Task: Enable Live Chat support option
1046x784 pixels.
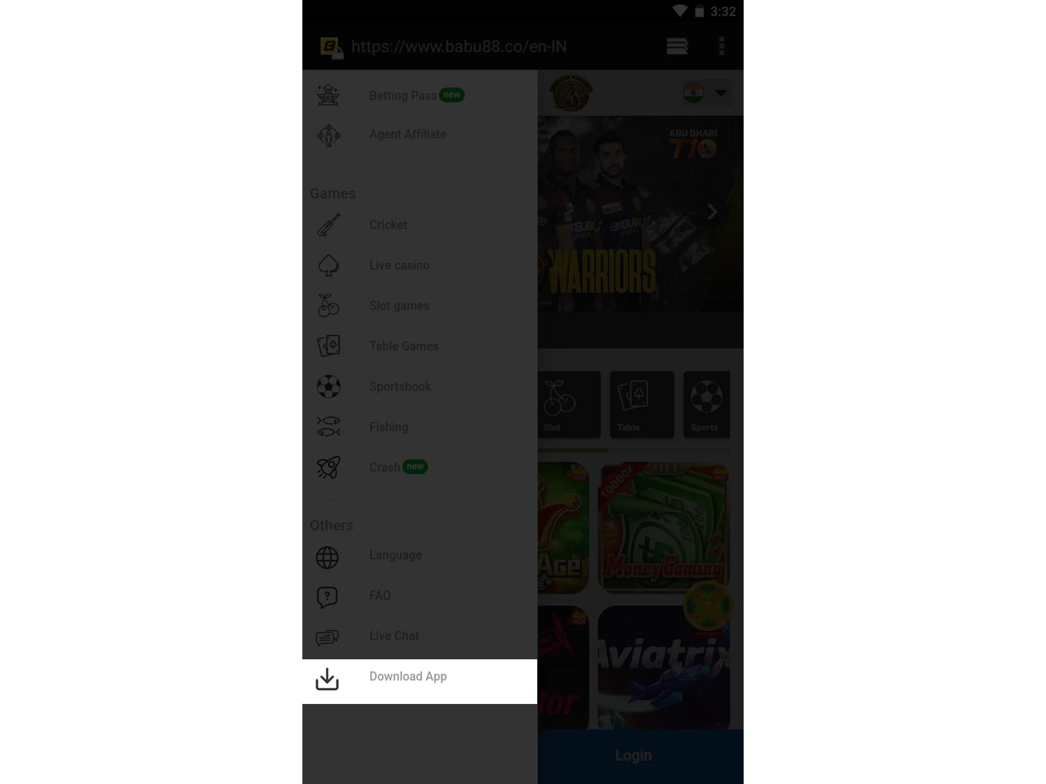Action: [394, 635]
